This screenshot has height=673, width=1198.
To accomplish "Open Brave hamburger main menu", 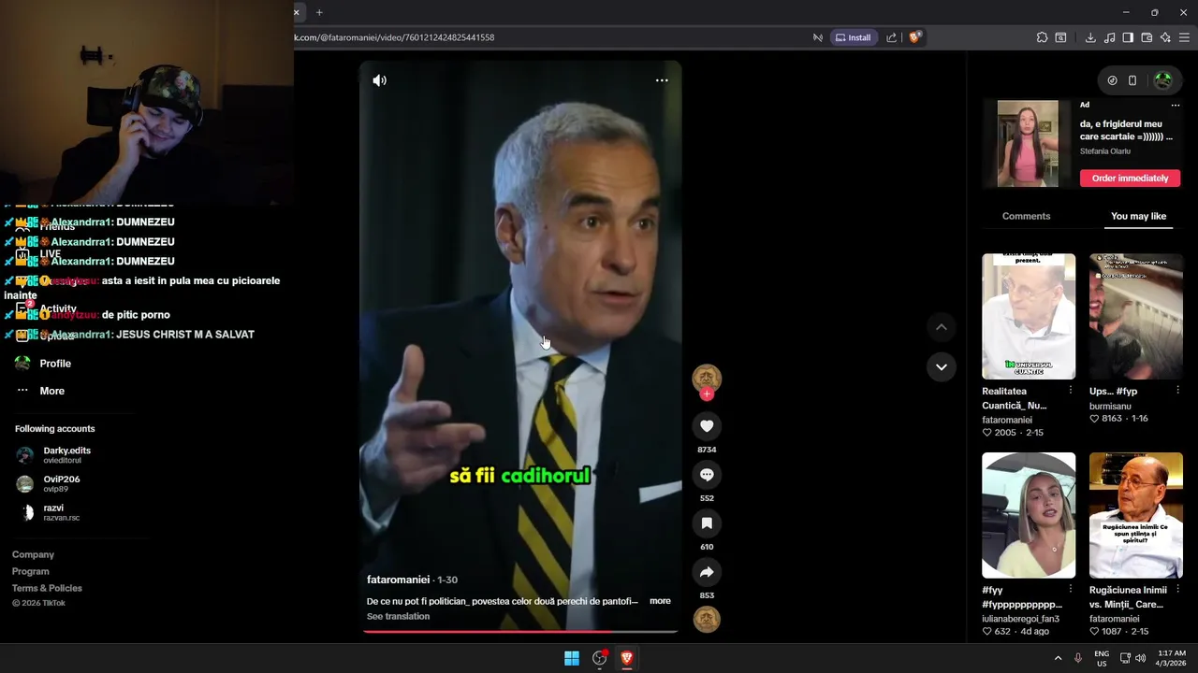I will click(x=1184, y=37).
